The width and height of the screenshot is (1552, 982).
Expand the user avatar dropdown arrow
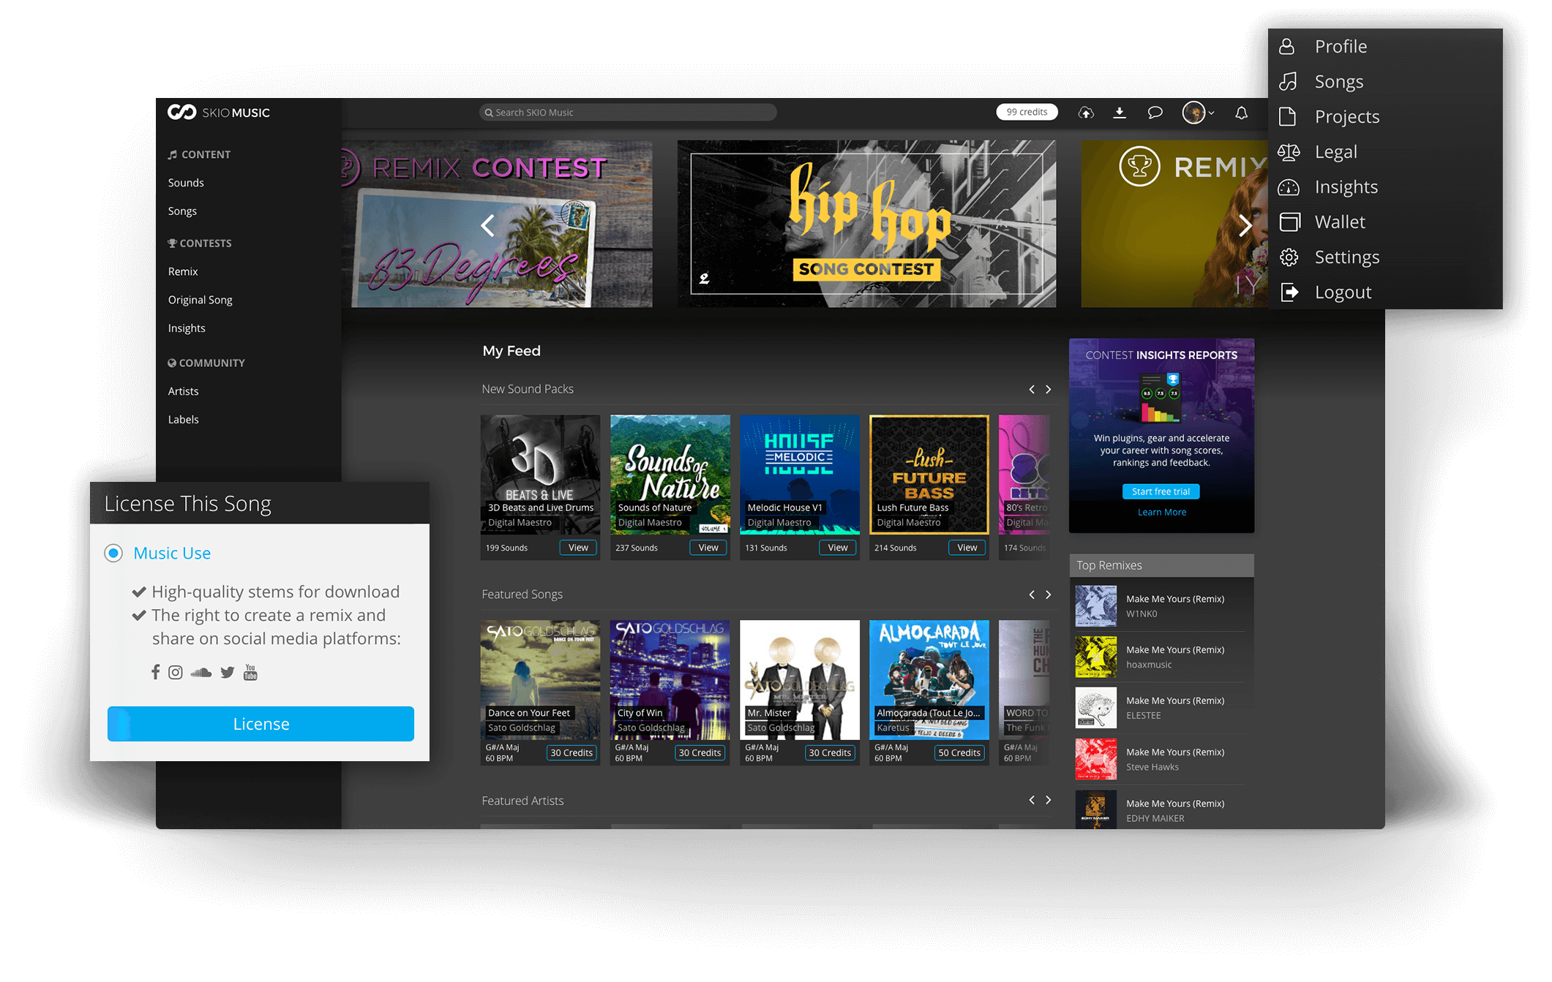(x=1212, y=113)
